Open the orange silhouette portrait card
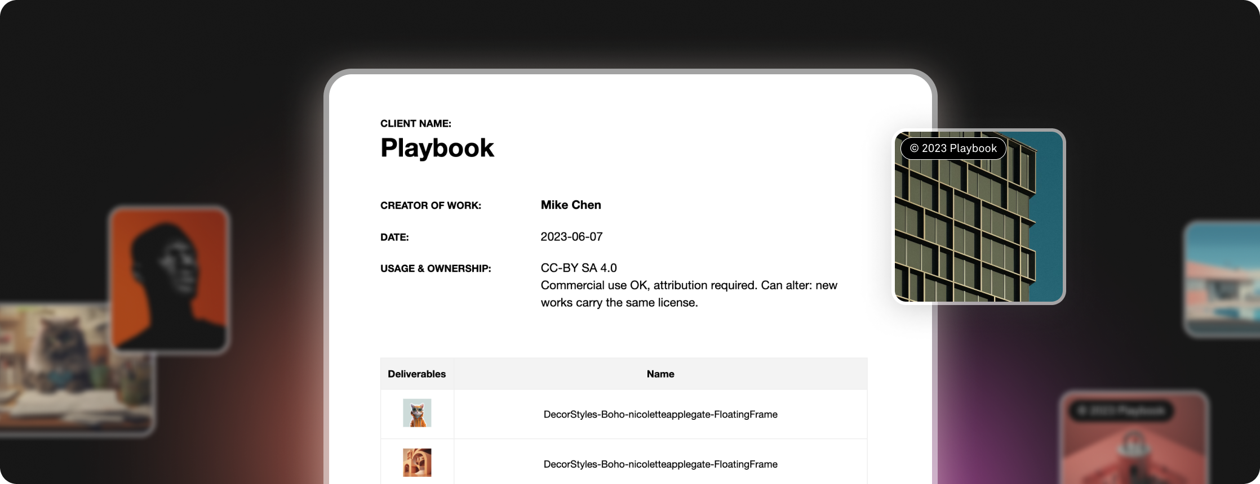 170,280
